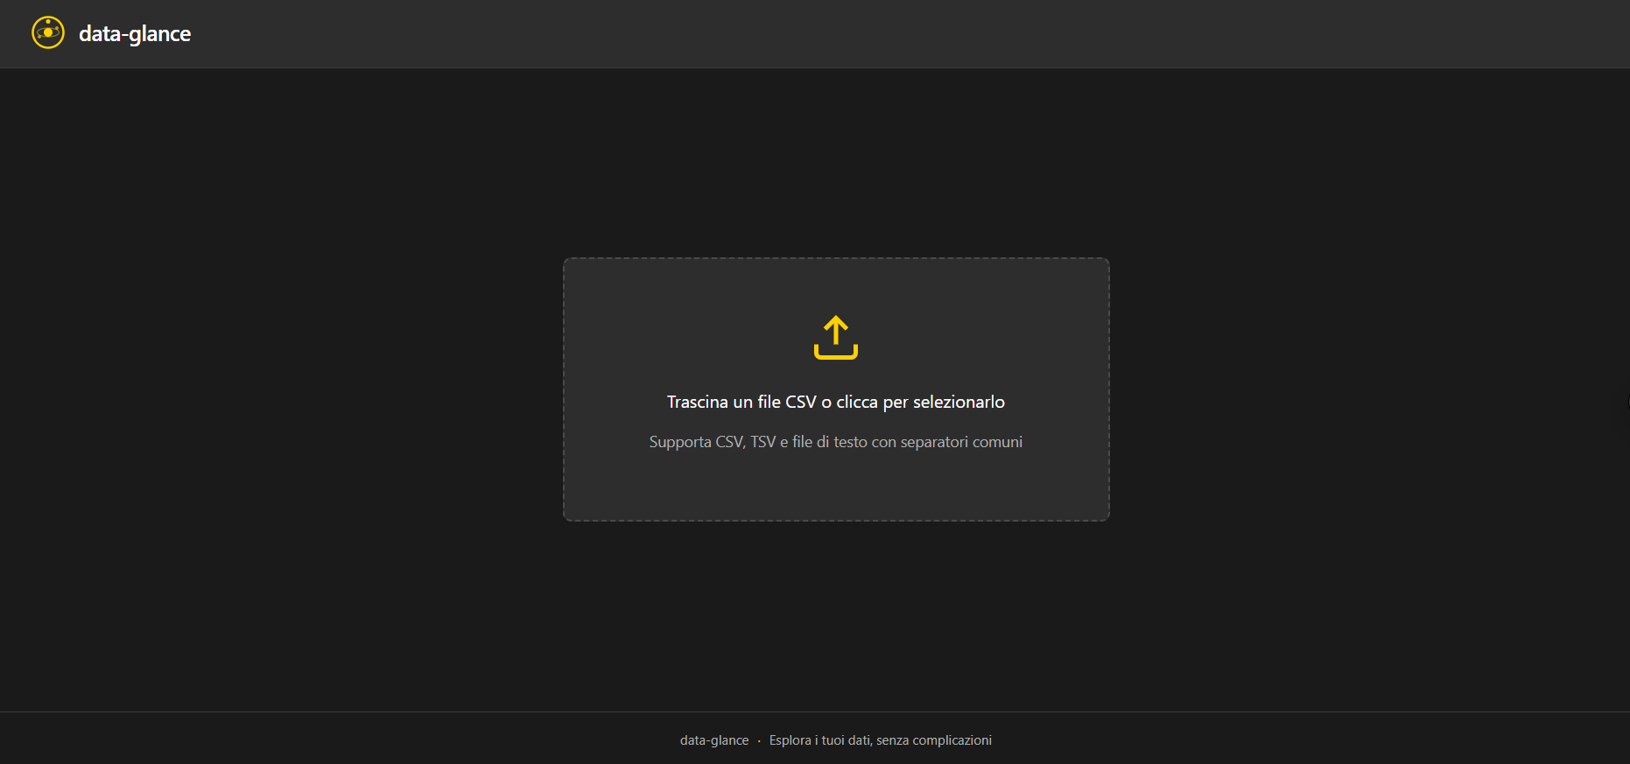Click the dark background left of drop zone
The height and width of the screenshot is (764, 1630).
pyautogui.click(x=280, y=389)
